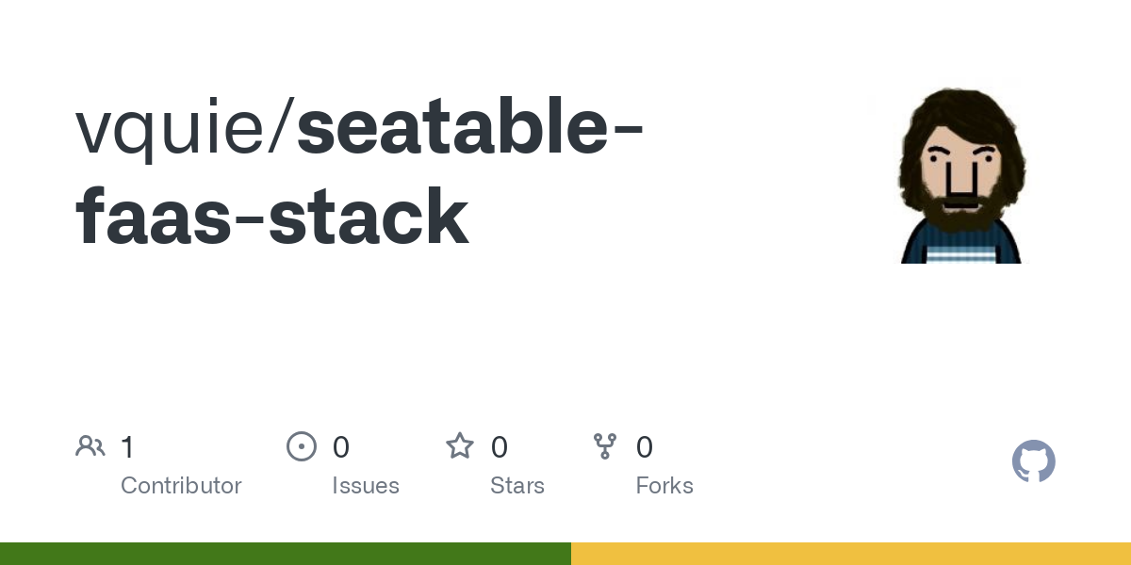The image size is (1131, 565).
Task: Click the Forks branch icon
Action: [605, 446]
